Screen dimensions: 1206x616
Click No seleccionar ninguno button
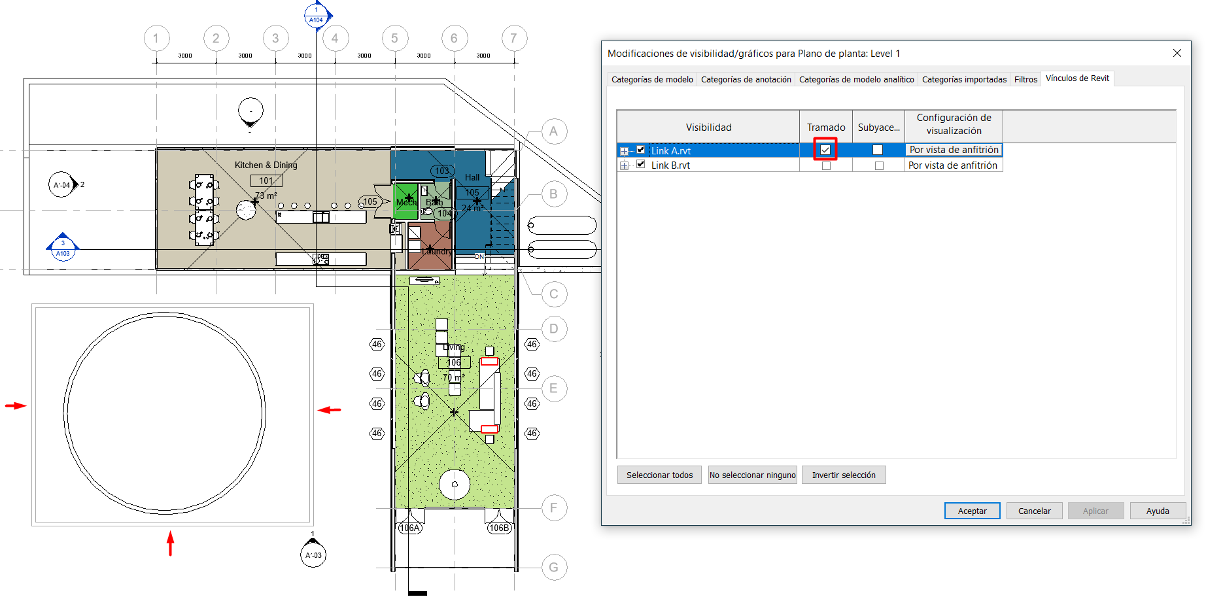[753, 475]
